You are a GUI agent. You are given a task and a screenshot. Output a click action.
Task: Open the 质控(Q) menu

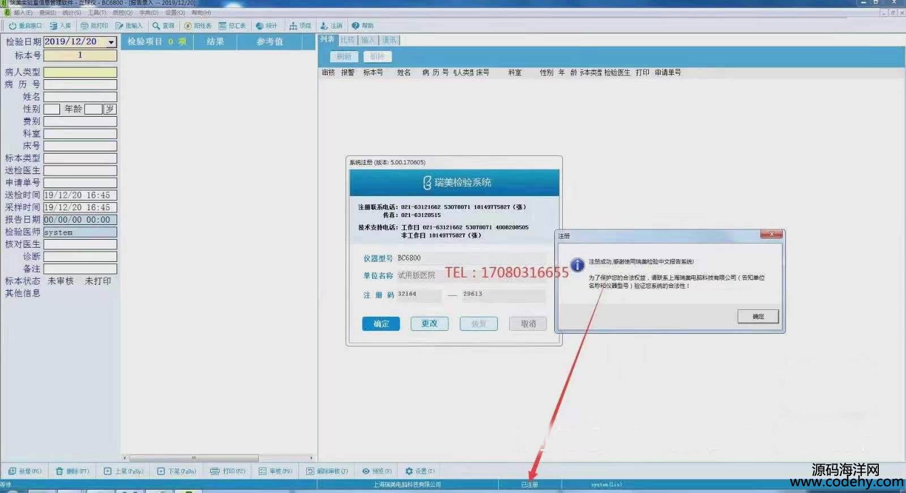coord(122,12)
